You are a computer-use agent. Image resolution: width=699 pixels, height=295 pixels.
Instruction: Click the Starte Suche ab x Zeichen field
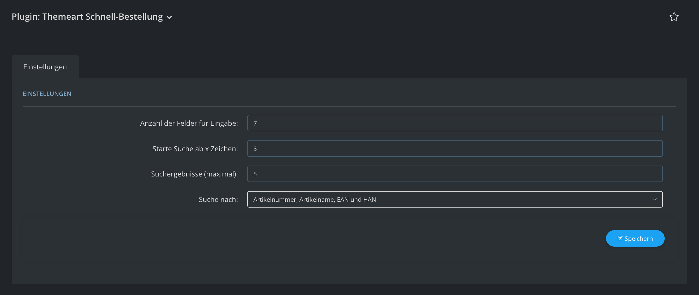coord(455,149)
